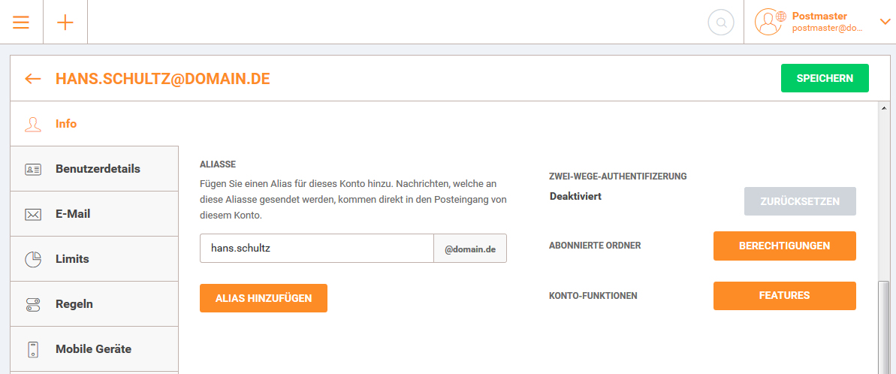Click the plus icon to add new

click(65, 22)
